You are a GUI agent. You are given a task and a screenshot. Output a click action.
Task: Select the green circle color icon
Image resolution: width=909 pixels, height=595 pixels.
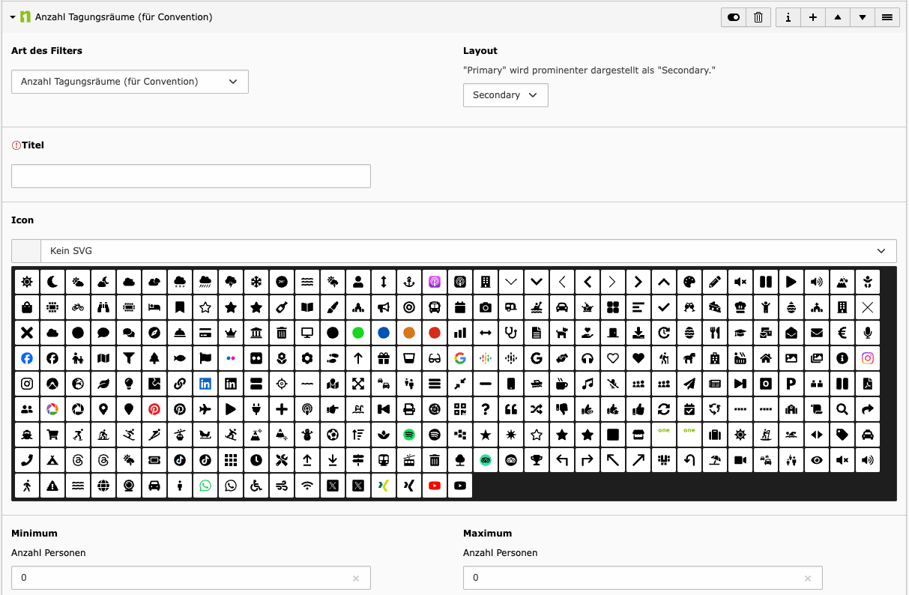[x=358, y=333]
